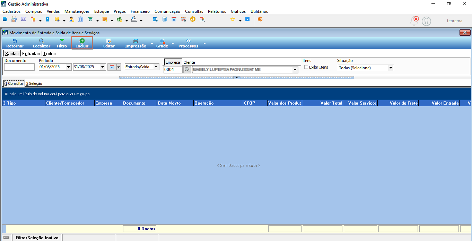472x241 pixels.
Task: Click the client search magnifier button
Action: tap(187, 70)
